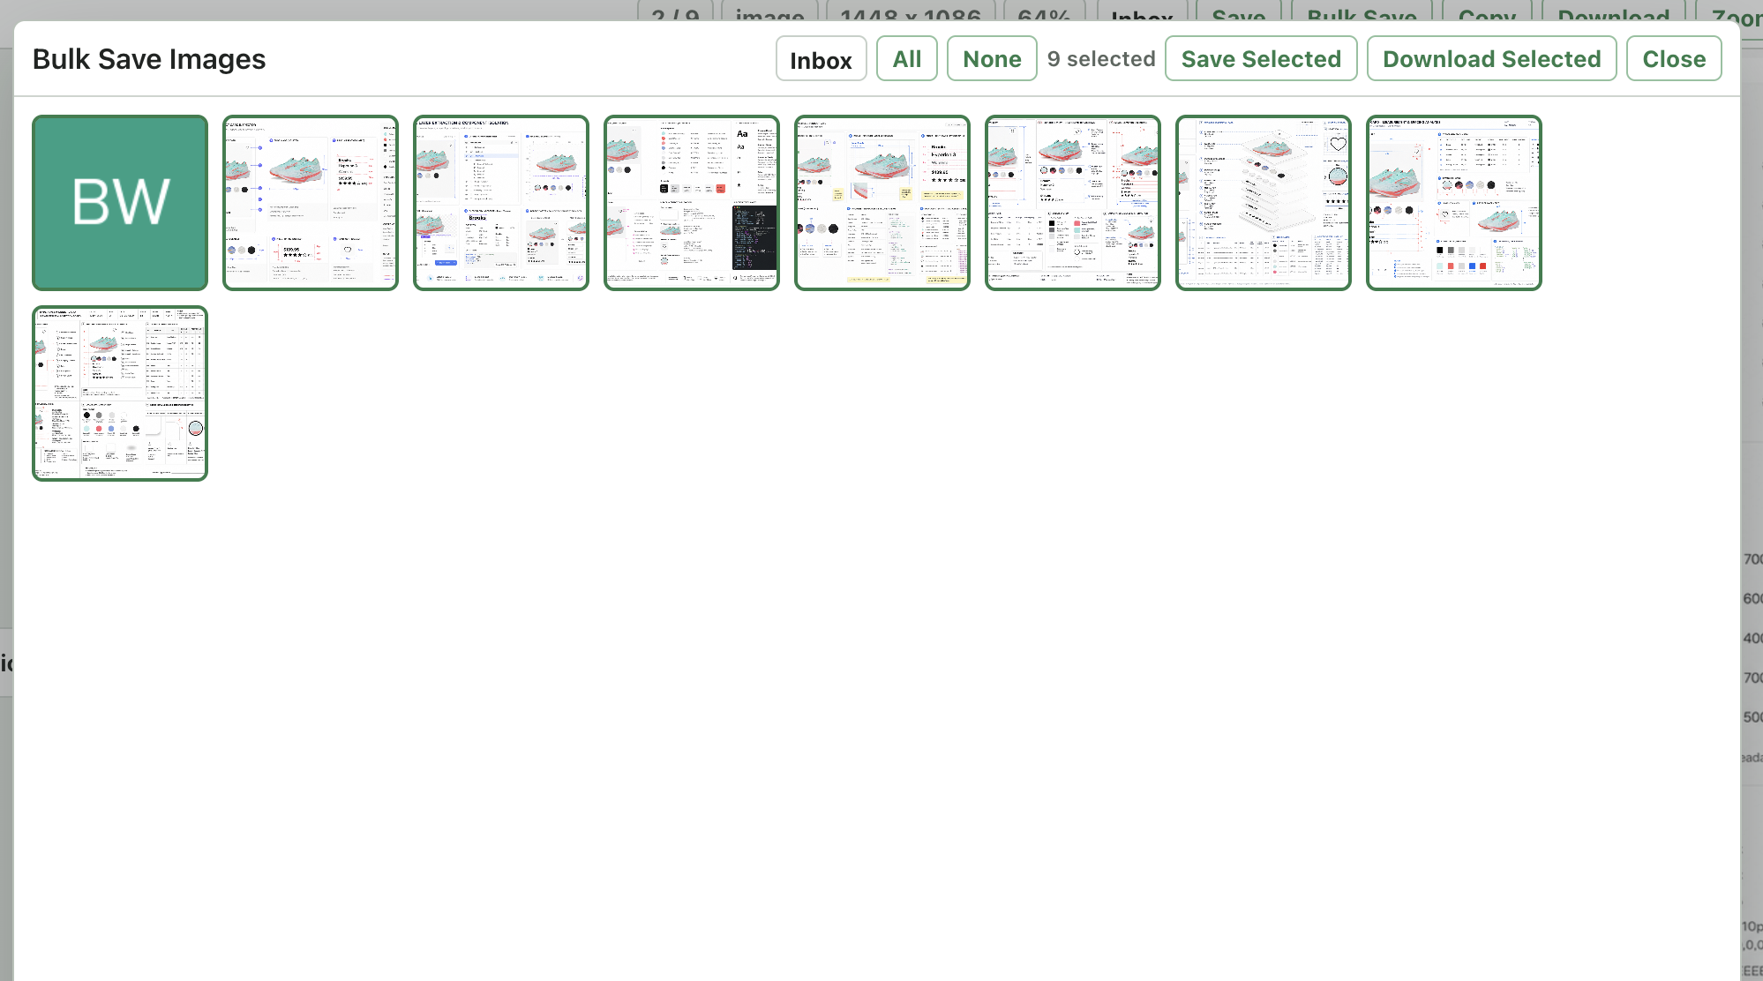Click Download Selected

click(1491, 59)
